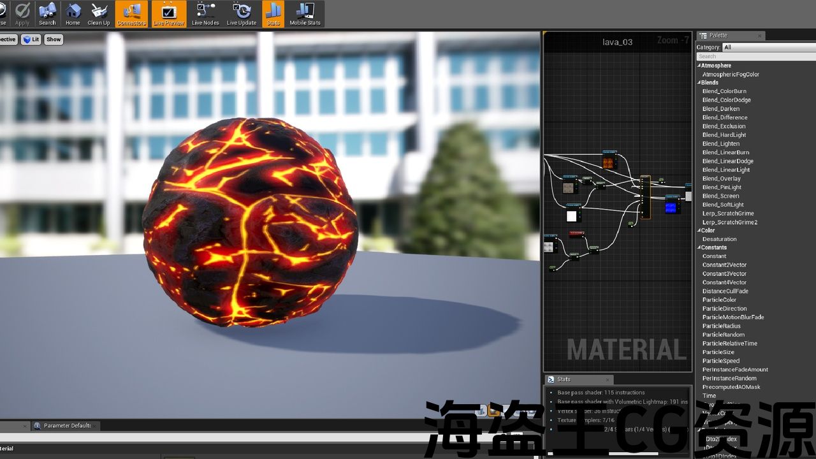The width and height of the screenshot is (816, 459).
Task: Click the Lit view mode button
Action: point(31,40)
